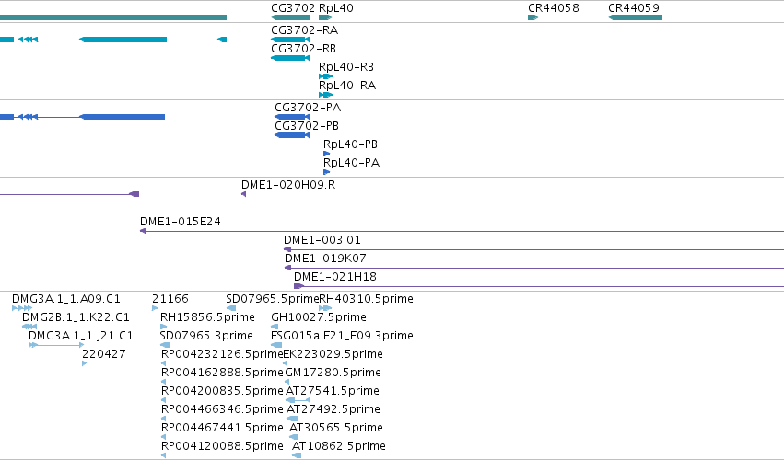Click the CR44059 label text

[634, 8]
